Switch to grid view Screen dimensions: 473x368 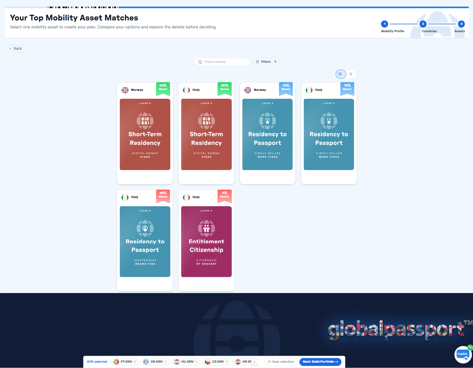point(340,74)
